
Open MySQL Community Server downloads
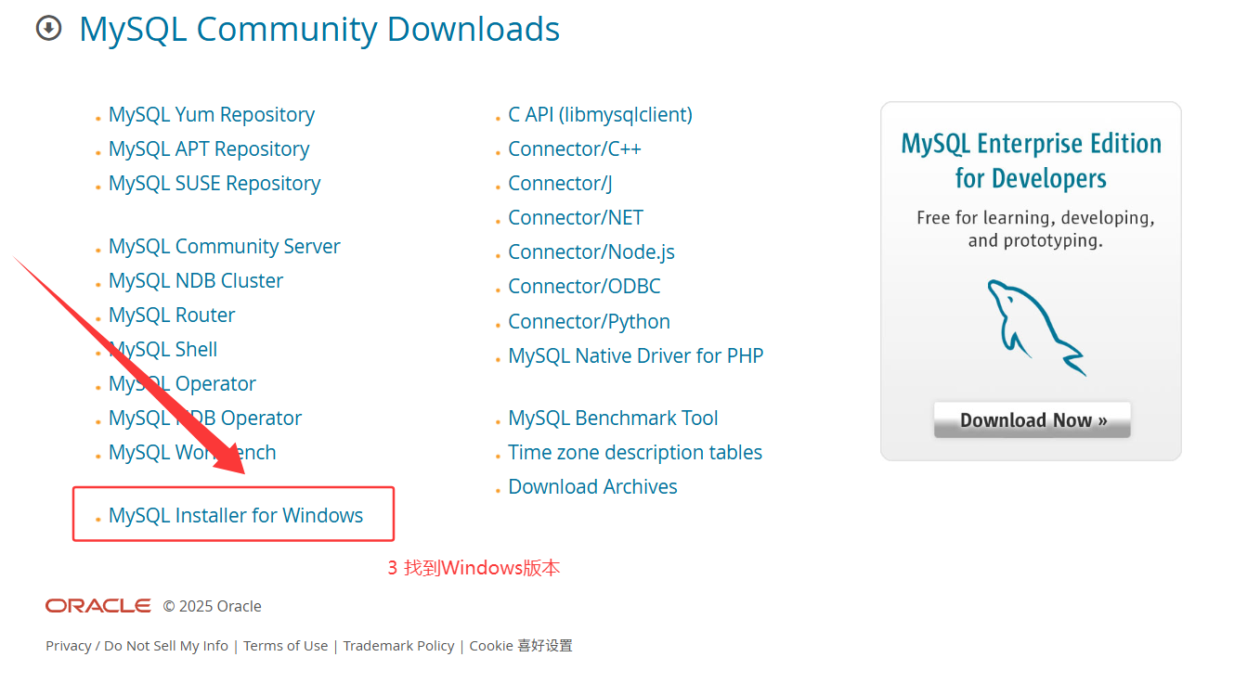pyautogui.click(x=224, y=246)
